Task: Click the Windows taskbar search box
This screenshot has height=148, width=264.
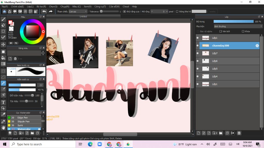Action: [x=43, y=144]
